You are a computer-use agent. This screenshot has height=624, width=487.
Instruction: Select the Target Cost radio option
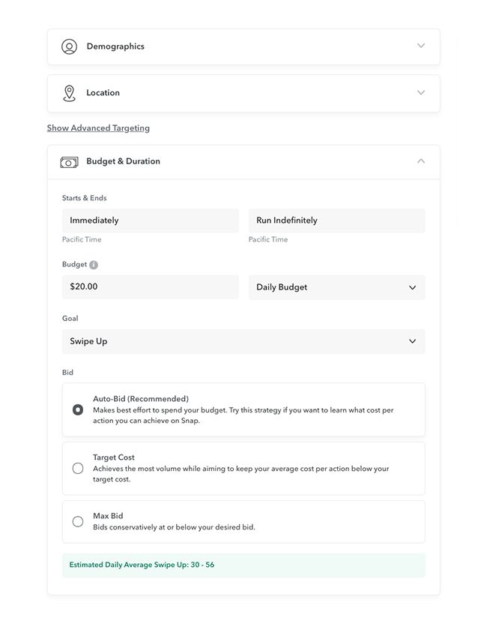(x=78, y=468)
